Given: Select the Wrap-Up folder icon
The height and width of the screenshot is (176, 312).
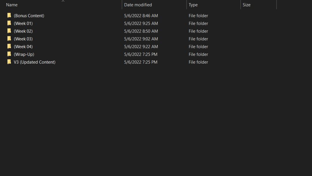Looking at the screenshot, I should click(x=9, y=54).
